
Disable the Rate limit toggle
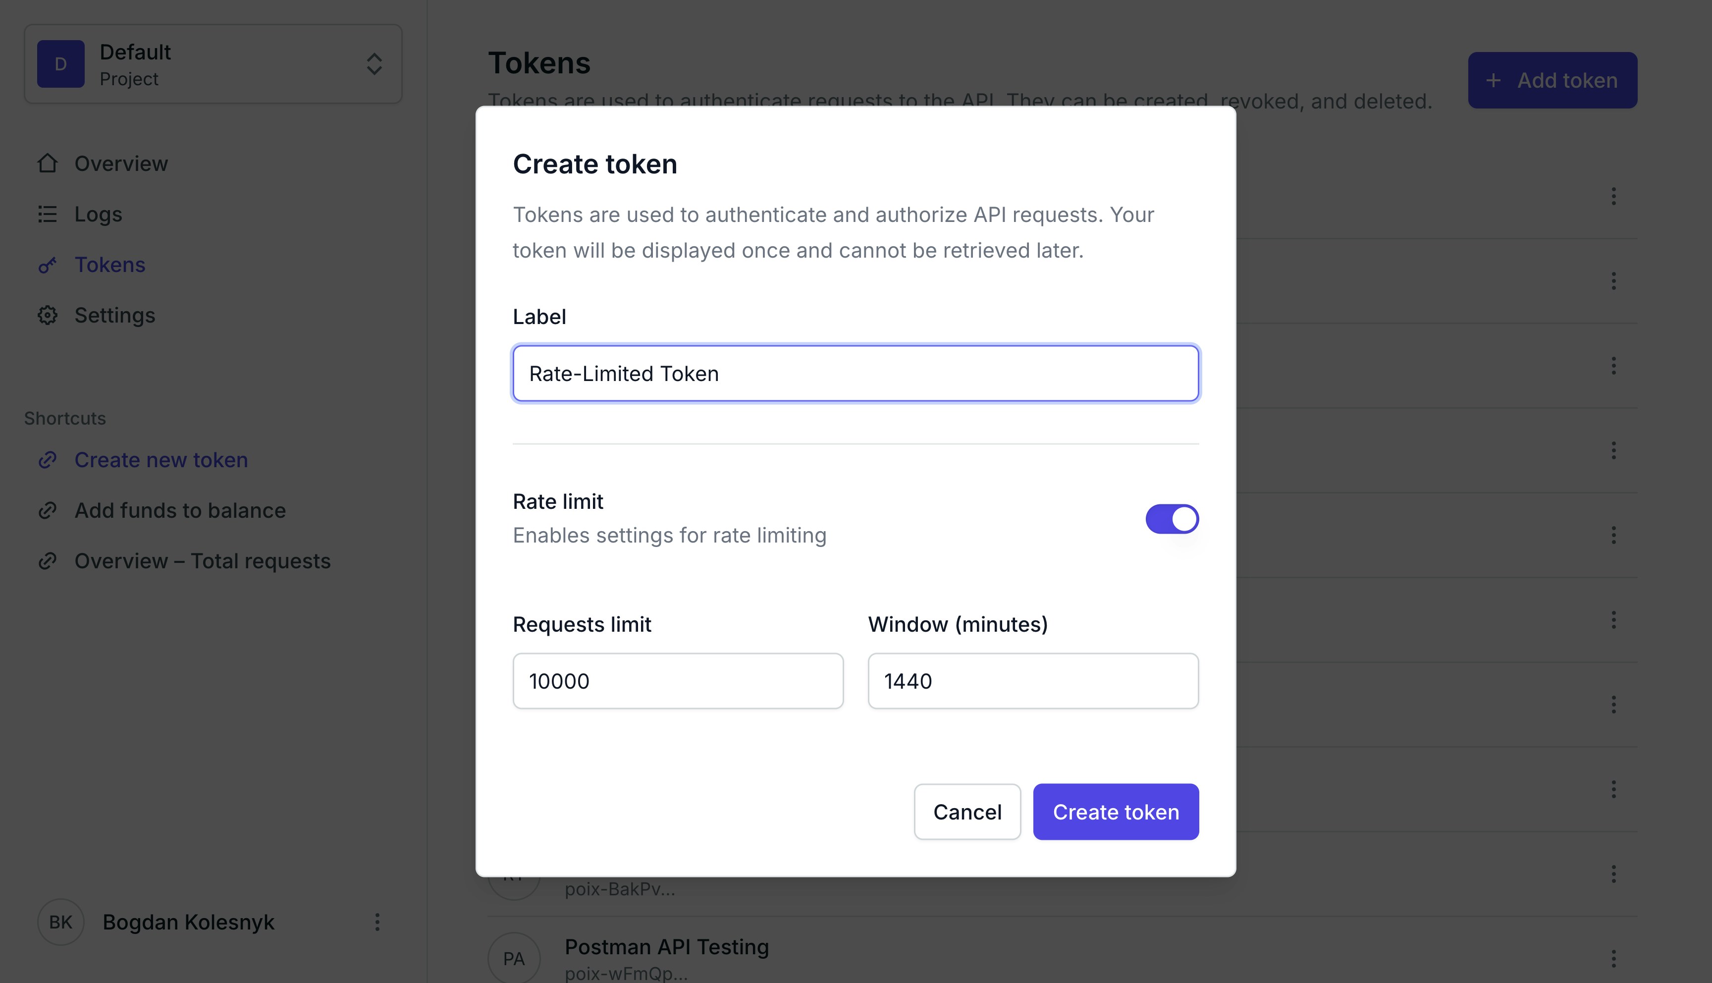coord(1172,519)
